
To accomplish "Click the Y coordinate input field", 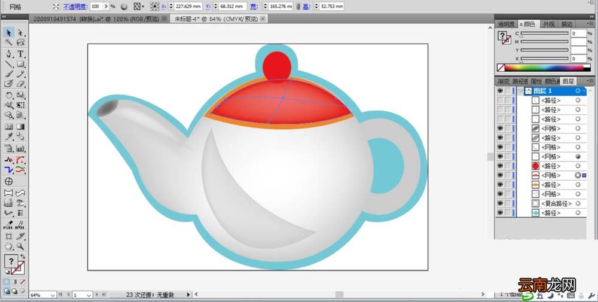I will [x=232, y=7].
